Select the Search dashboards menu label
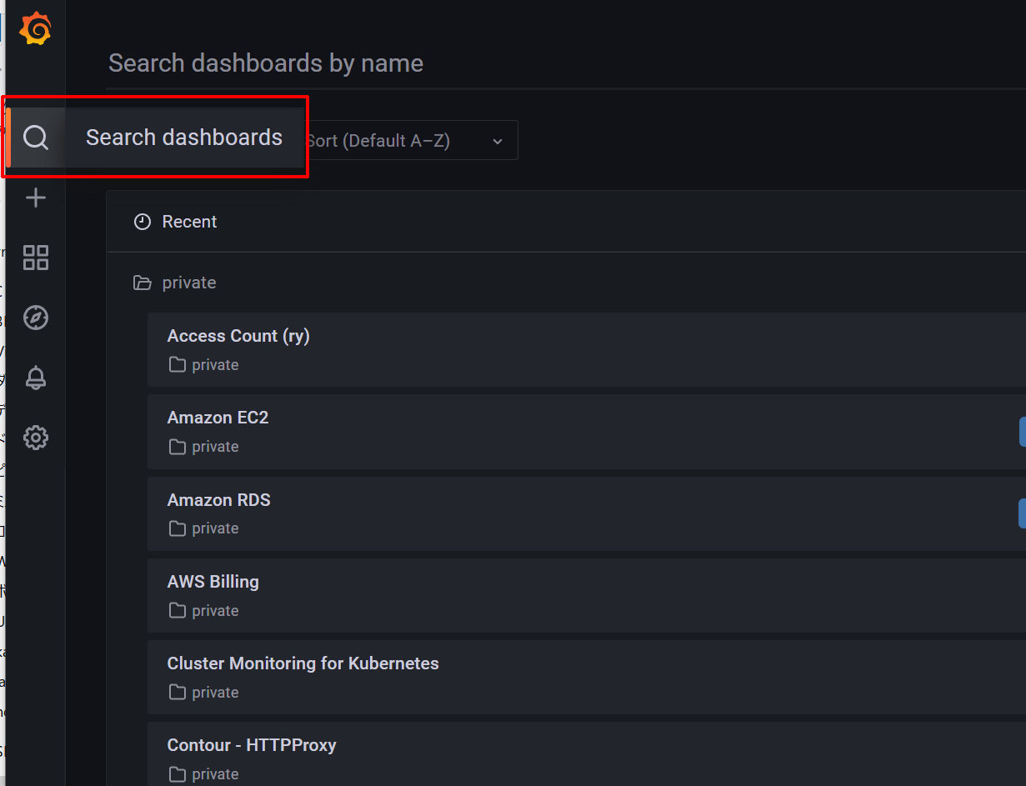The height and width of the screenshot is (786, 1026). [184, 138]
